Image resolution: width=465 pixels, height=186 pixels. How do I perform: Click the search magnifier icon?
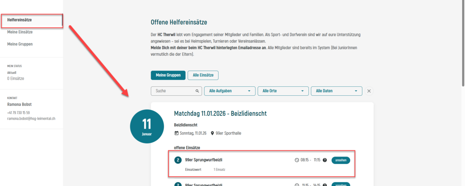[x=198, y=91]
